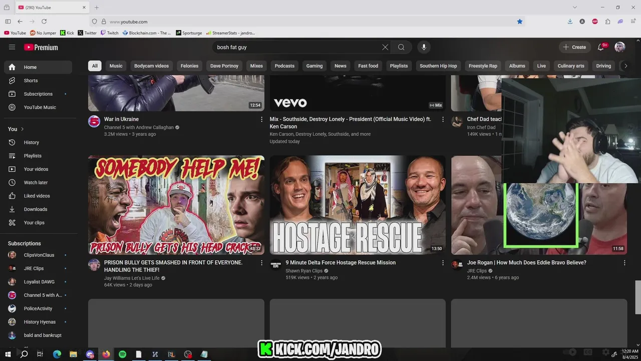
Task: Click the YouTube Premium logo
Action: pos(41,47)
